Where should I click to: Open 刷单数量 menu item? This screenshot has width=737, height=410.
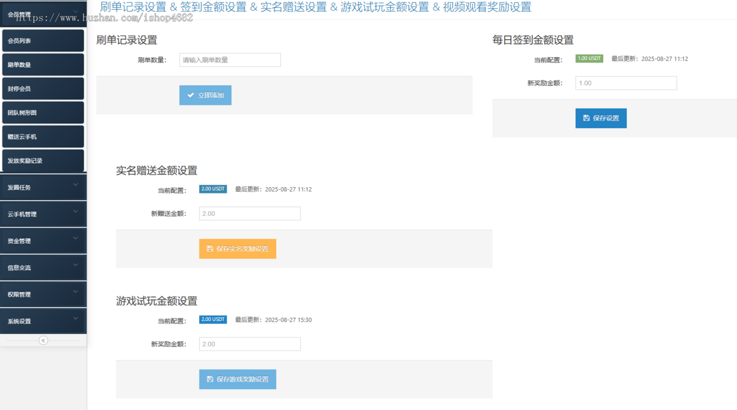pos(43,65)
